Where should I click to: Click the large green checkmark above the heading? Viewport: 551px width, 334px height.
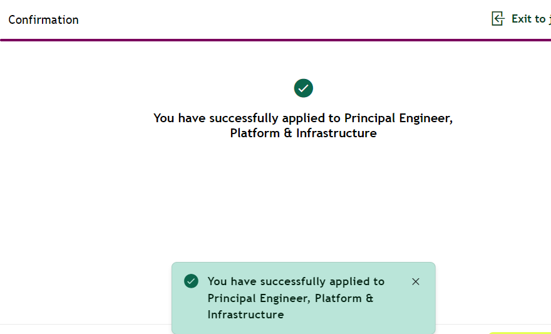tap(304, 88)
